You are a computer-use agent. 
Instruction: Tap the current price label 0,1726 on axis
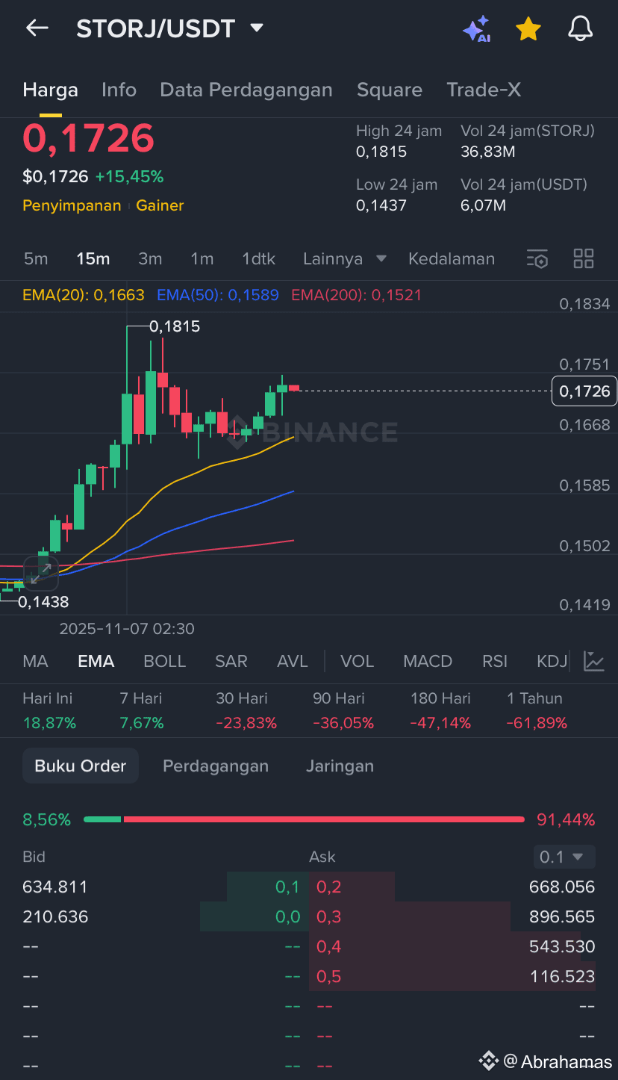584,391
